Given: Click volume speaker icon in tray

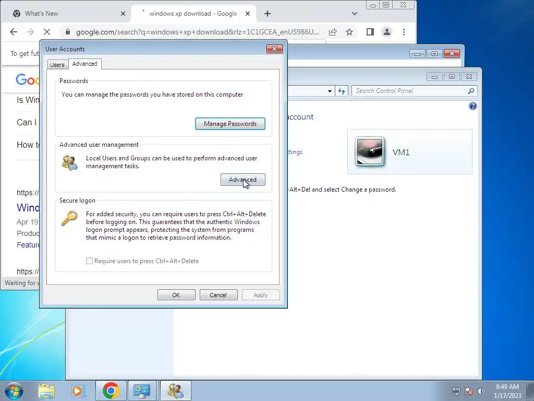Looking at the screenshot, I should (481, 391).
